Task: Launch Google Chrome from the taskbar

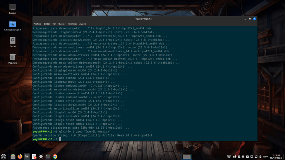Action: pyautogui.click(x=55, y=157)
